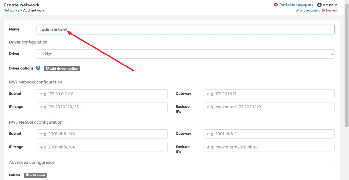Image resolution: width=349 pixels, height=180 pixels.
Task: Click the Create network page title
Action: [x=21, y=5]
